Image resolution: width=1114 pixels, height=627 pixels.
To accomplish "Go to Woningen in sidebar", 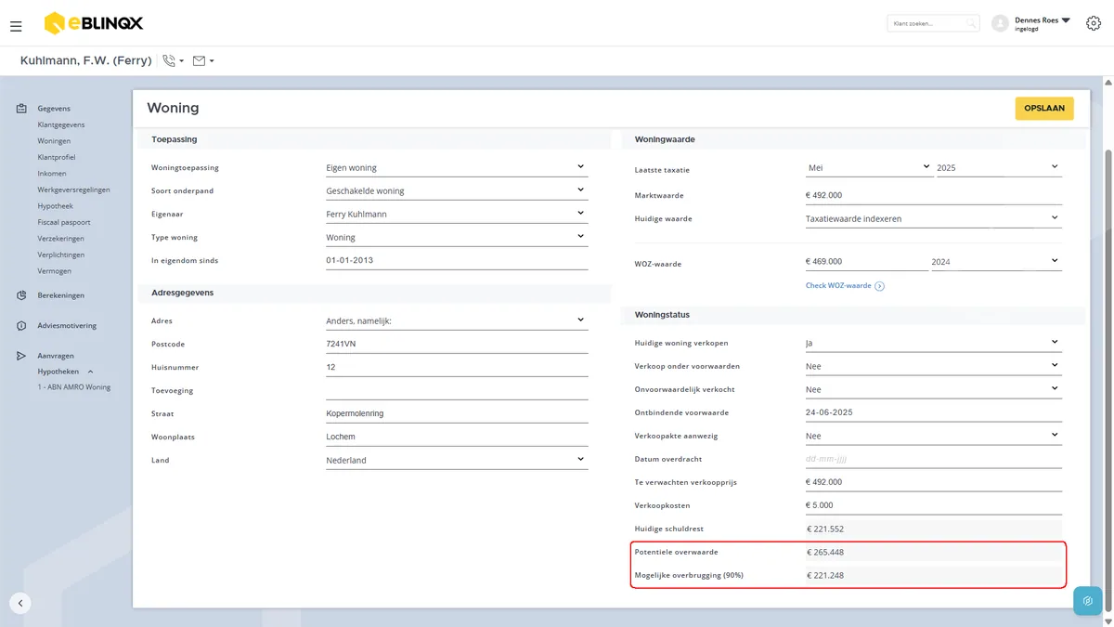I will coord(54,141).
